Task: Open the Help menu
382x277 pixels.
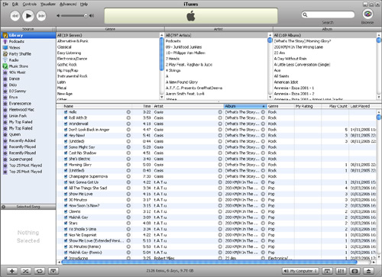Action: coord(84,4)
